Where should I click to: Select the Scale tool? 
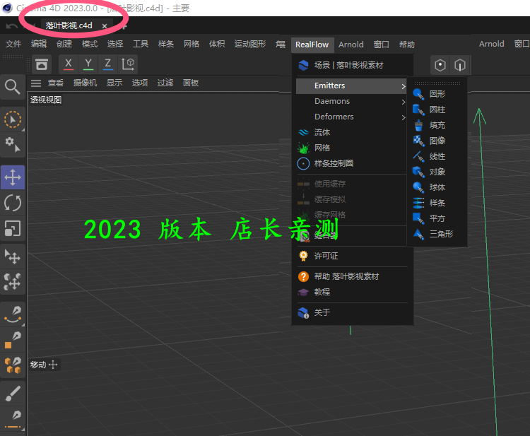tap(13, 228)
